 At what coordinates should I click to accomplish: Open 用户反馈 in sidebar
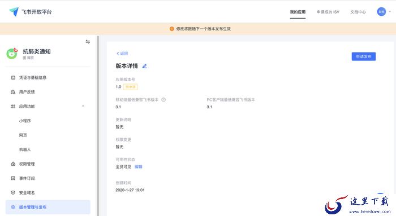click(x=48, y=92)
